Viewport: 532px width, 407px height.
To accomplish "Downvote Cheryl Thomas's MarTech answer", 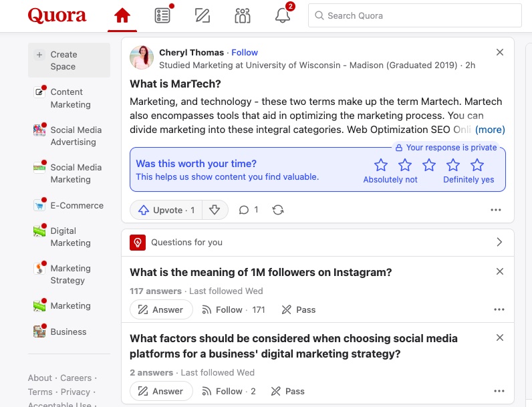I will click(215, 210).
